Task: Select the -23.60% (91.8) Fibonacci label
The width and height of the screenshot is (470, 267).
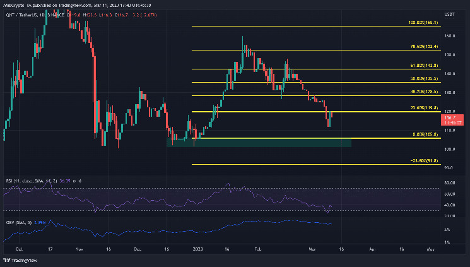Action: click(x=424, y=161)
